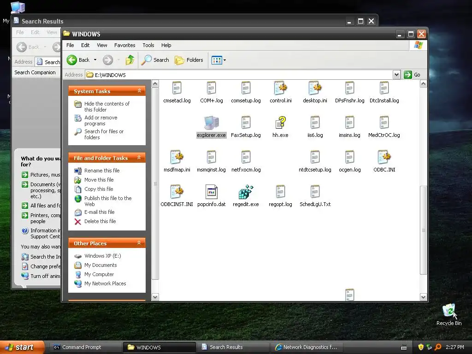Screen dimensions: 472x354
Task: Click the Start button
Action: tap(22, 347)
